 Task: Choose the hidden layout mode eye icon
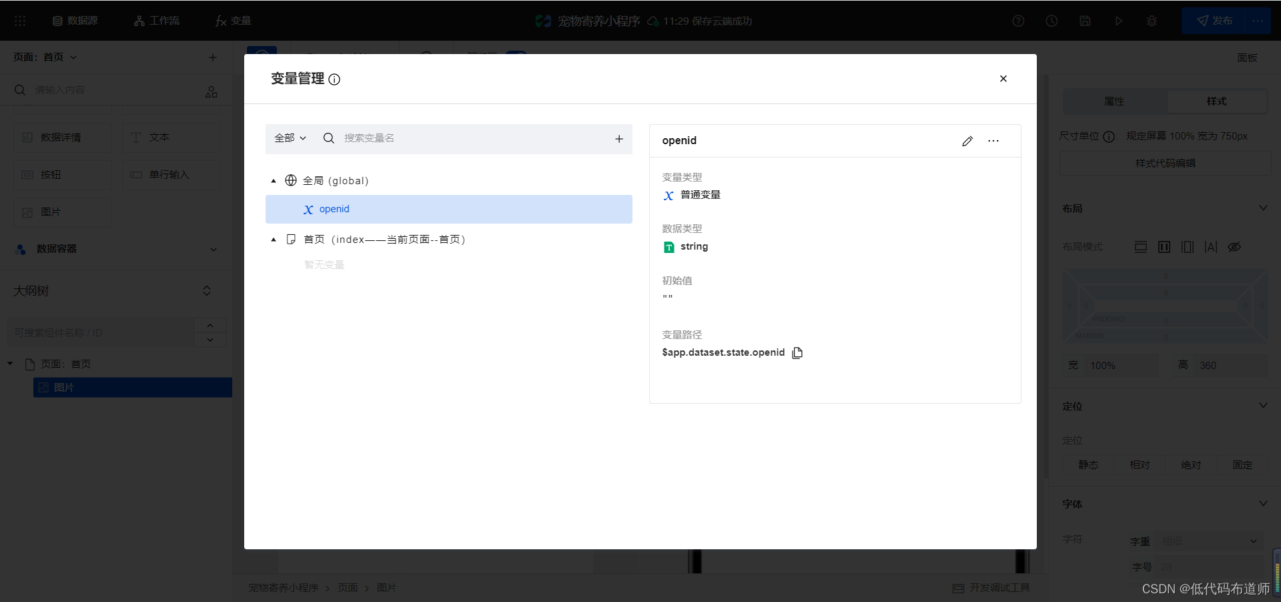[1234, 247]
